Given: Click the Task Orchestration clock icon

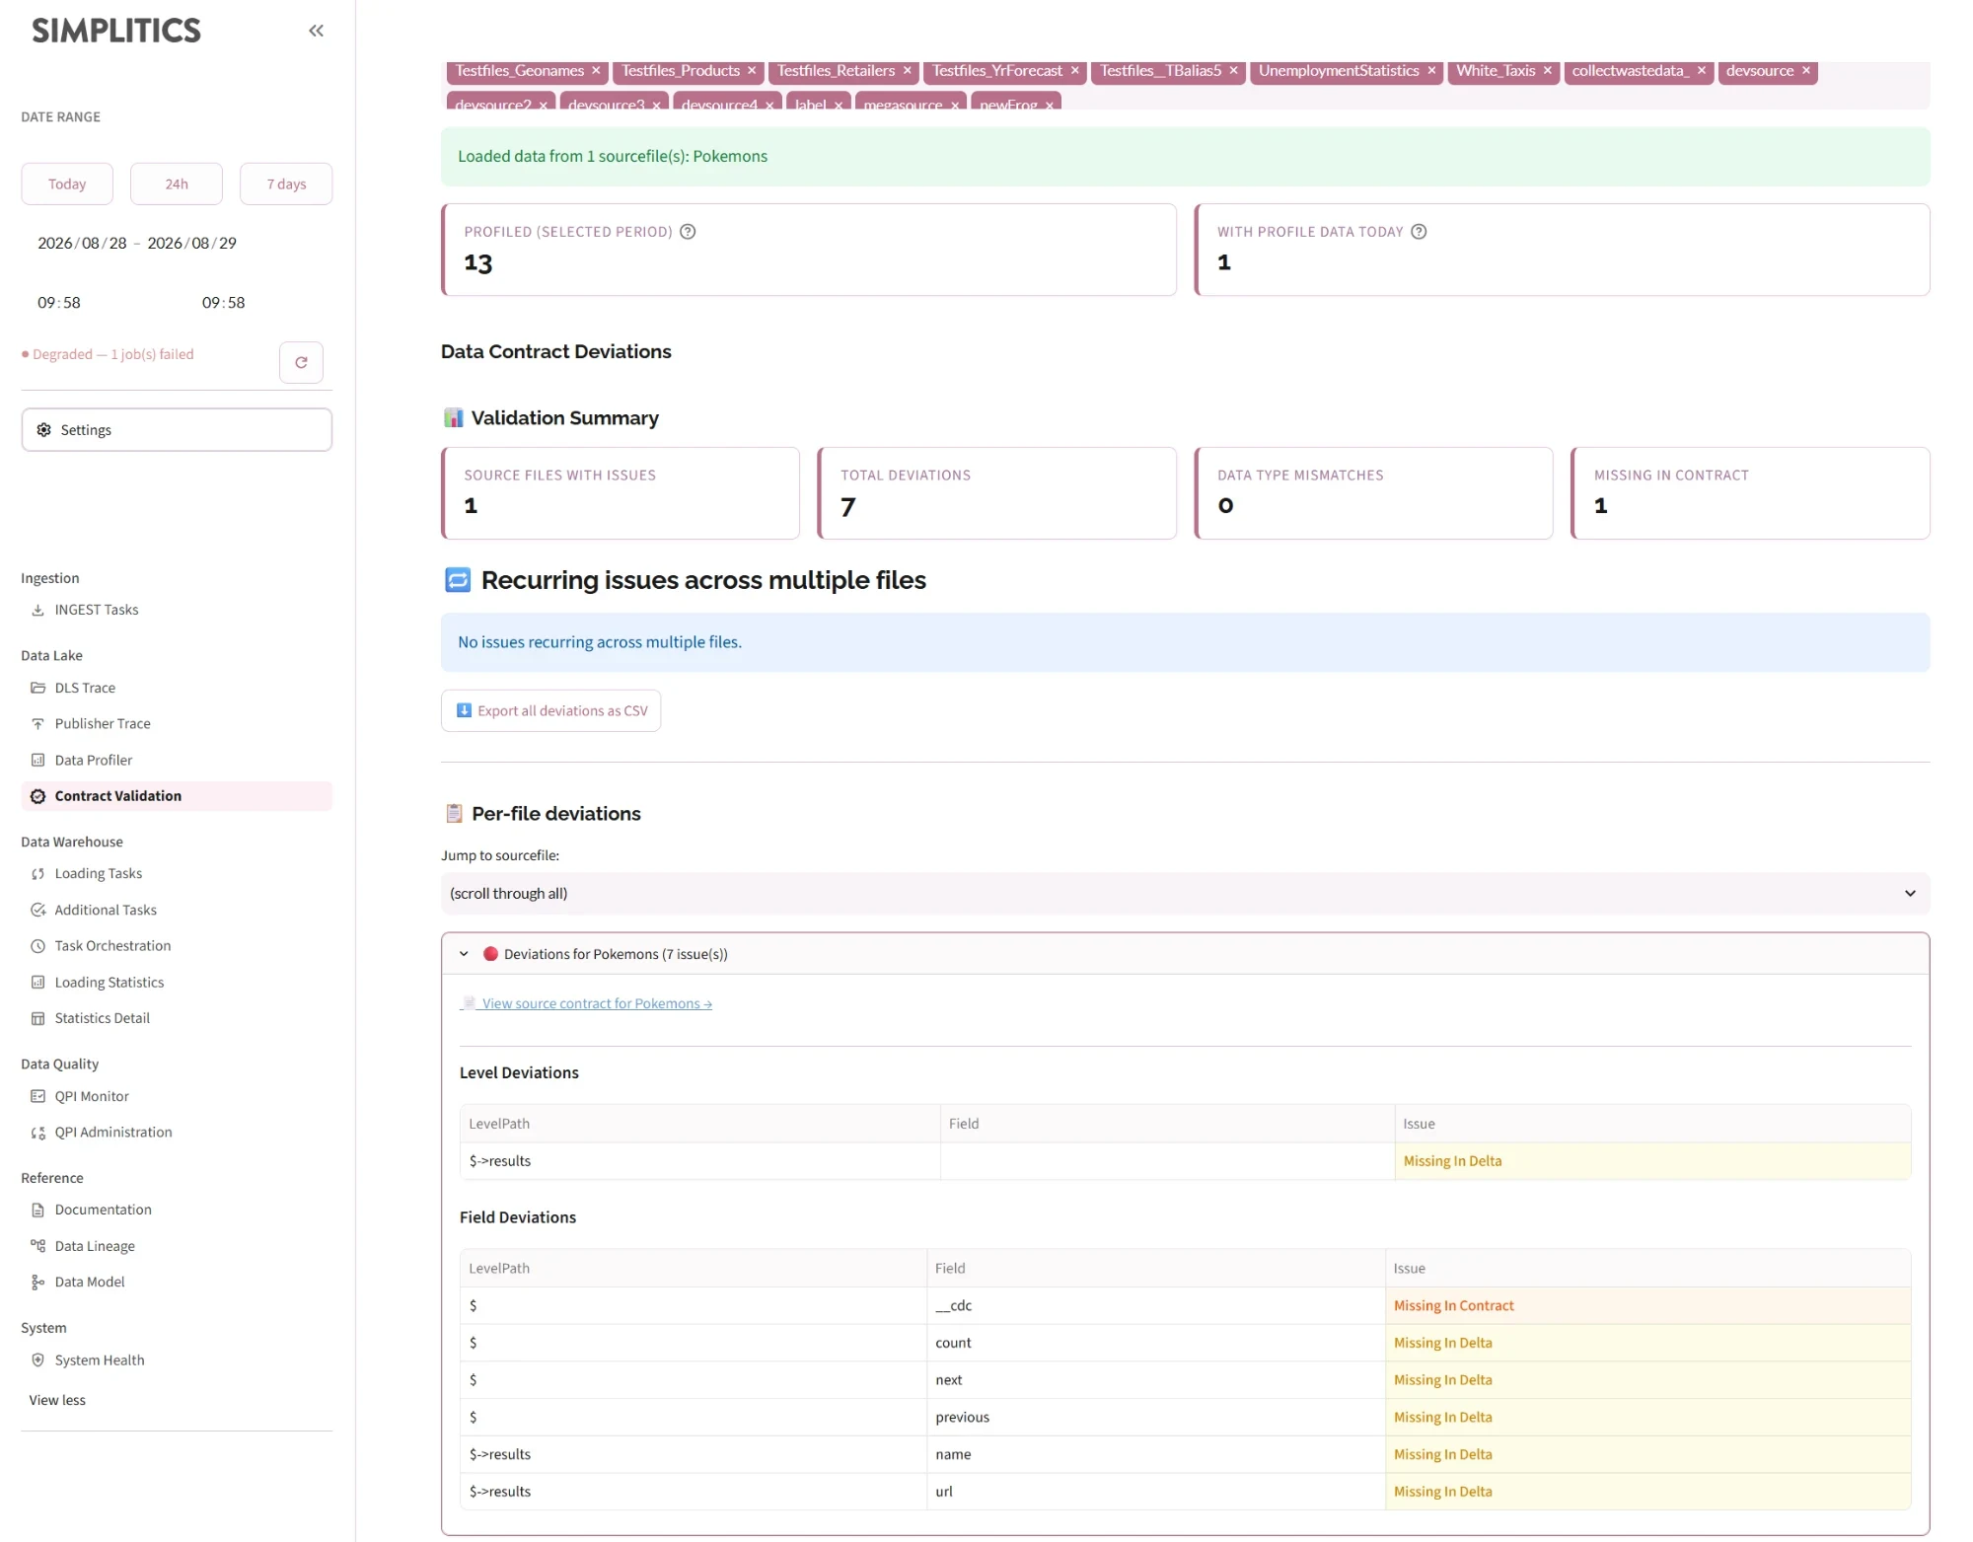Looking at the screenshot, I should (38, 945).
